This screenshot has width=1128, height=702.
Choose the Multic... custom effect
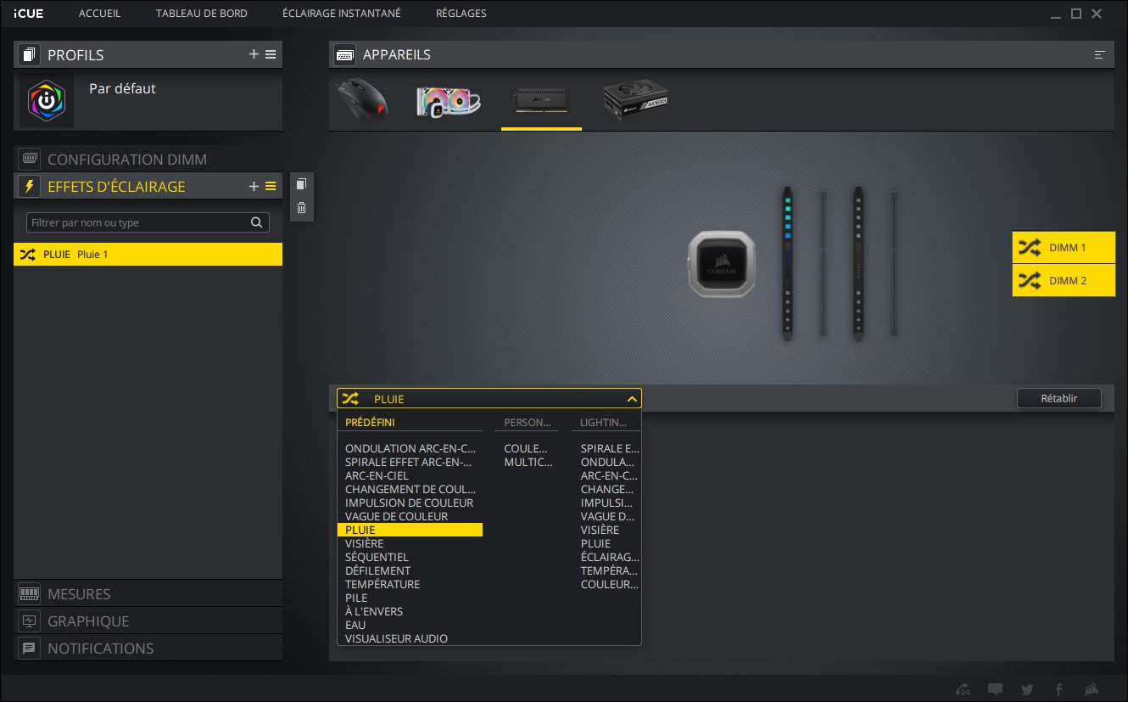[528, 462]
